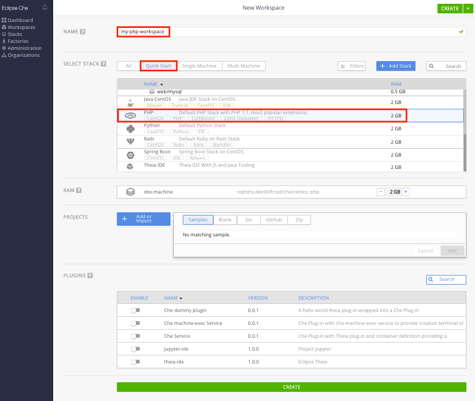Click the Add button in projects panel
This screenshot has height=401, width=475.
pos(452,251)
